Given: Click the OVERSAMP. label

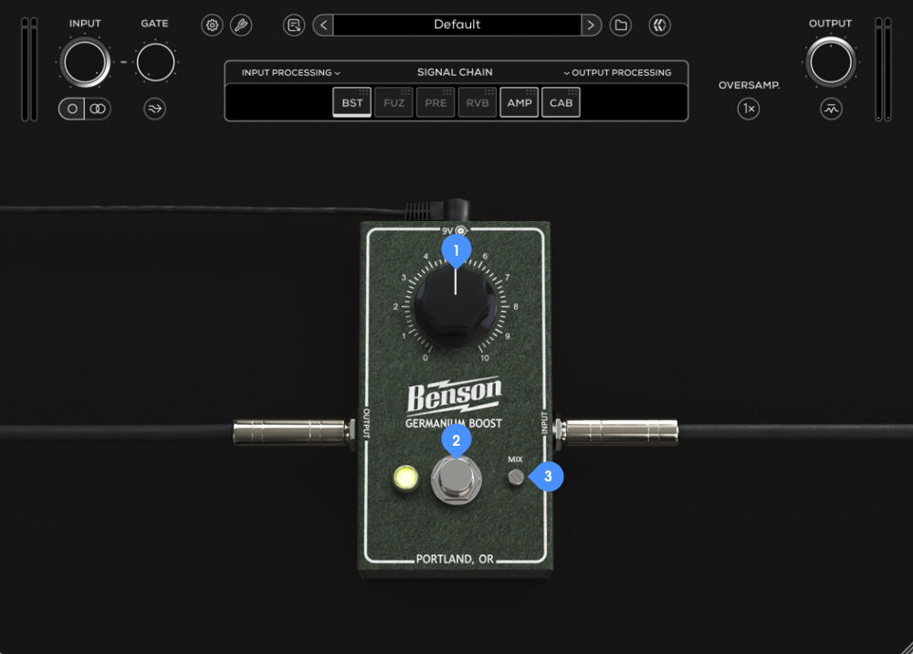Looking at the screenshot, I should [749, 85].
